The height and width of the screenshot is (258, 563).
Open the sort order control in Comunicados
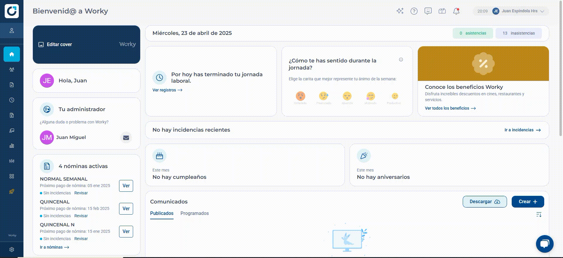click(539, 215)
